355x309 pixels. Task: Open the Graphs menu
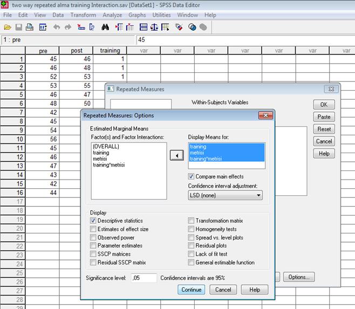click(x=137, y=15)
